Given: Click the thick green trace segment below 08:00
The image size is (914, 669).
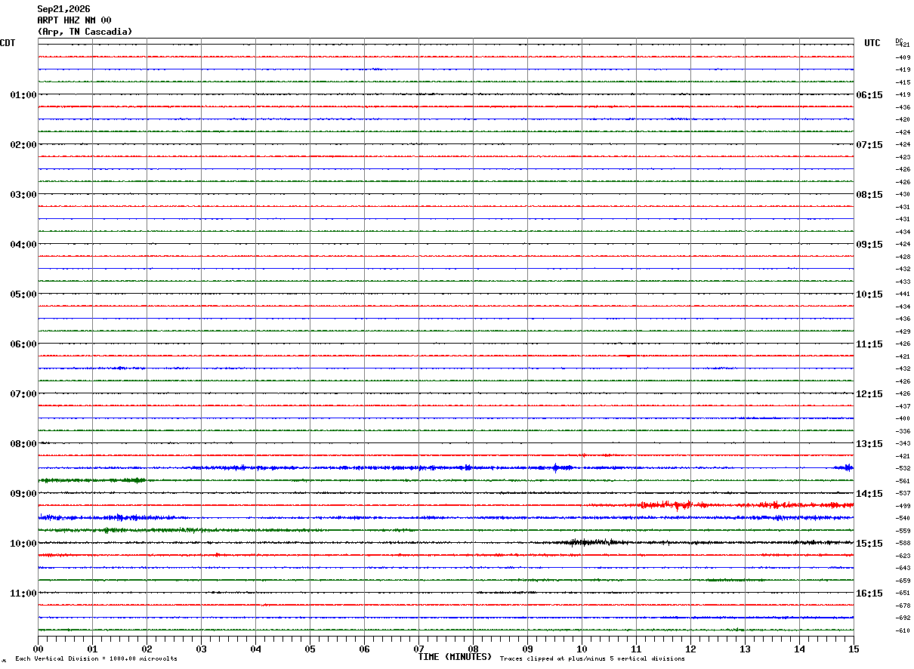Looking at the screenshot, I should [x=92, y=480].
